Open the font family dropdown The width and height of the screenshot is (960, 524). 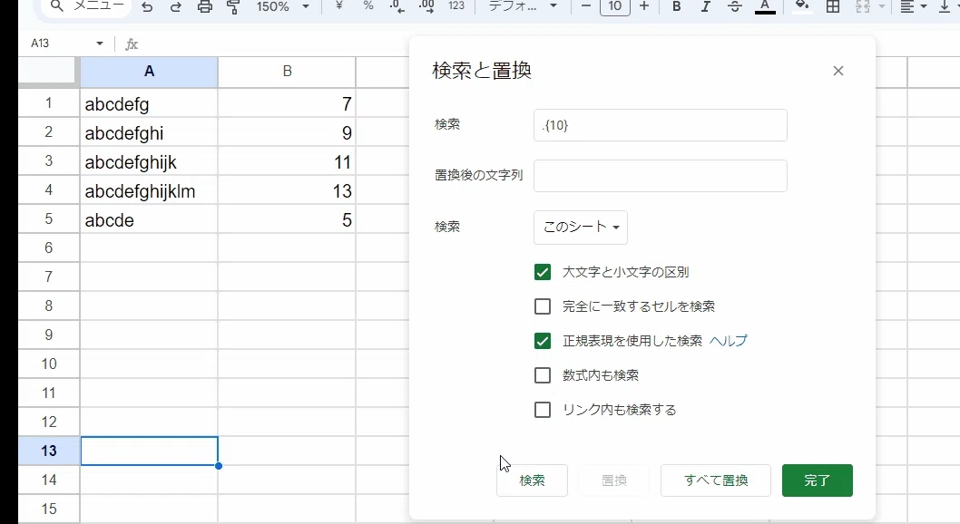click(523, 6)
